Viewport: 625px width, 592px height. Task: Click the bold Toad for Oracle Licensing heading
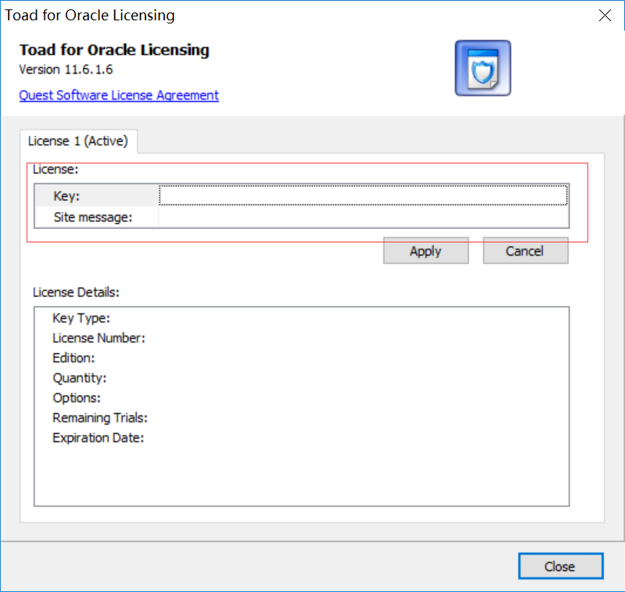point(114,50)
